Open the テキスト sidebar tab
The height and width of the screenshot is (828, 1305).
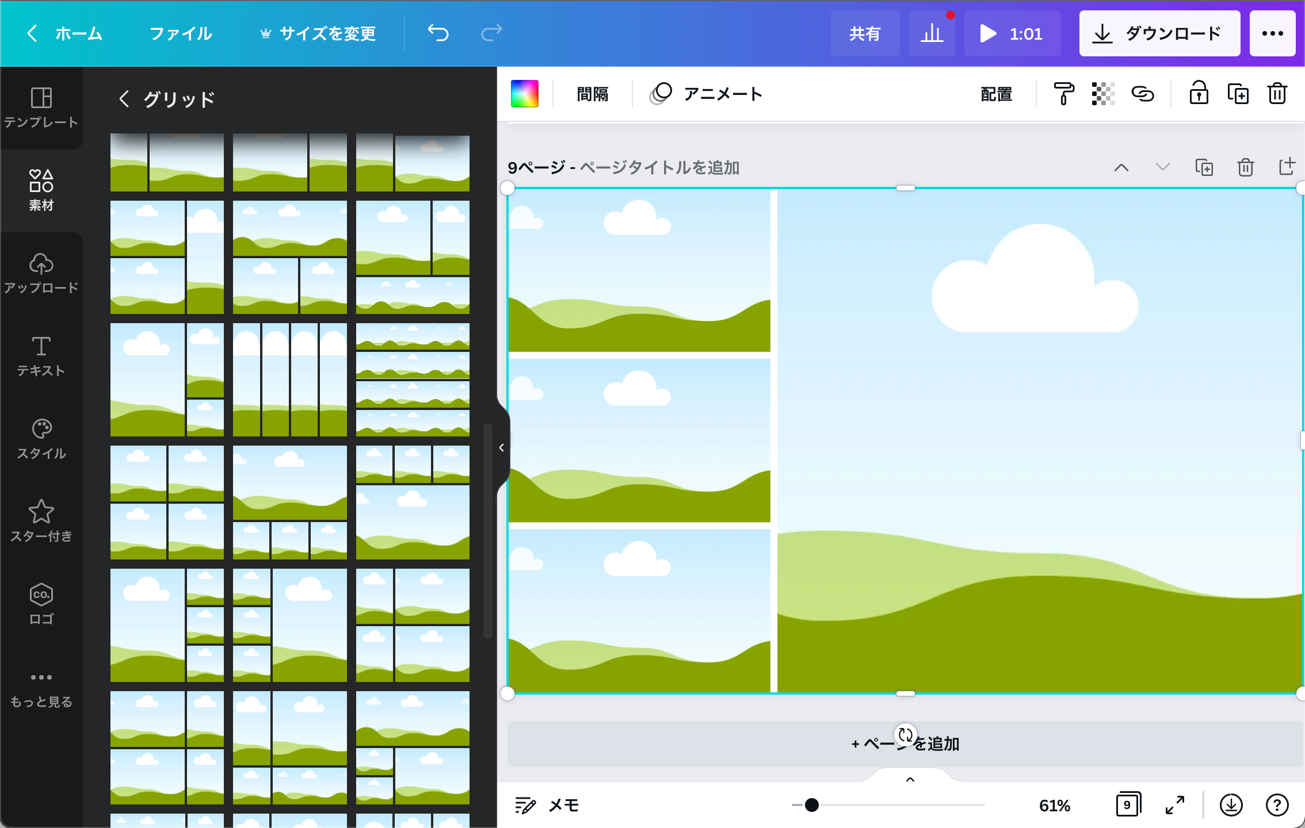[x=41, y=356]
